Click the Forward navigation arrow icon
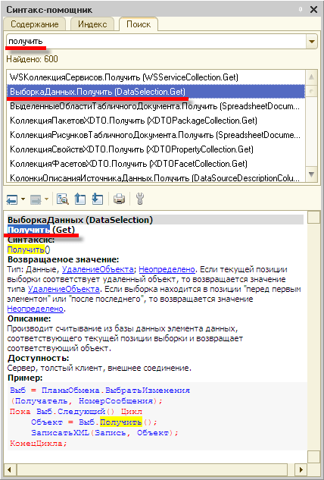The width and height of the screenshot is (324, 480). 35,199
